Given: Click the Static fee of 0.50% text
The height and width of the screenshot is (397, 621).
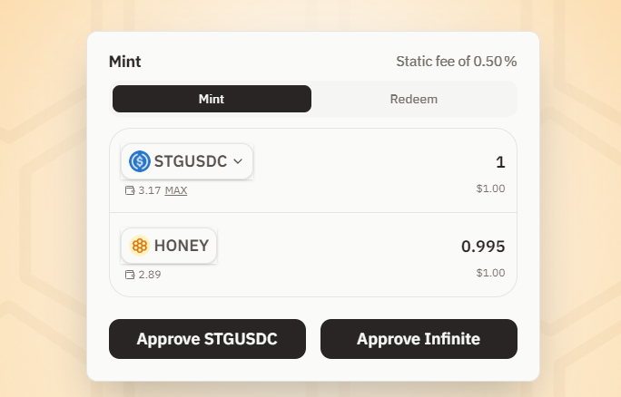Looking at the screenshot, I should (x=456, y=62).
